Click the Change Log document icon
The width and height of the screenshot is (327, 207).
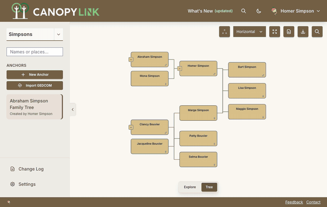pos(13,169)
